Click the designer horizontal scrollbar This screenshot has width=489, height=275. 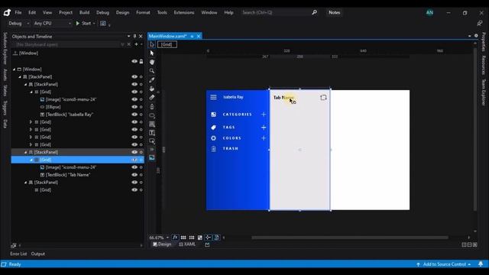point(350,238)
